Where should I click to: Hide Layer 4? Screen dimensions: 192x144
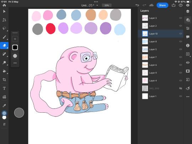pos(181,81)
